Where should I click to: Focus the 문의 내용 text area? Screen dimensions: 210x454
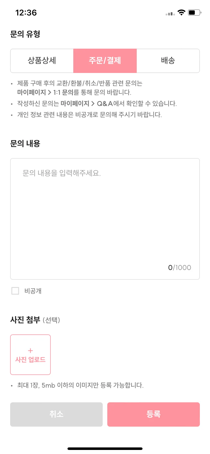pyautogui.click(x=105, y=219)
